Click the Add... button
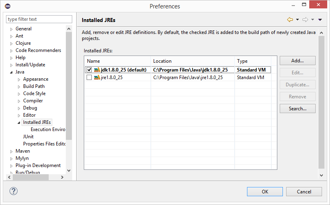 click(x=297, y=61)
